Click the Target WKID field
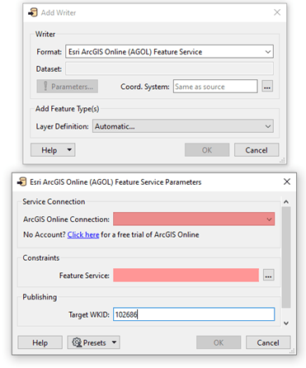 [x=194, y=314]
